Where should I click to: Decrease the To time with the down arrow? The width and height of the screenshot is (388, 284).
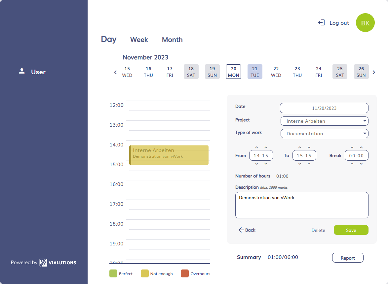click(x=299, y=163)
